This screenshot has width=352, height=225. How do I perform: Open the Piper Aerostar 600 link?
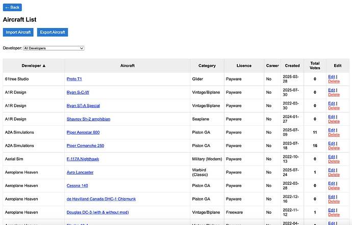click(83, 132)
